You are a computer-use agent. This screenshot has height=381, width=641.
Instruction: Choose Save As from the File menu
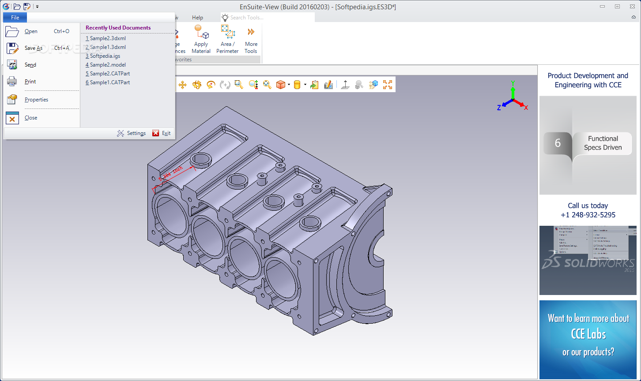tap(42, 48)
